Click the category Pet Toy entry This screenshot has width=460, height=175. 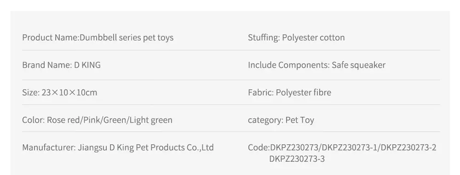click(281, 120)
